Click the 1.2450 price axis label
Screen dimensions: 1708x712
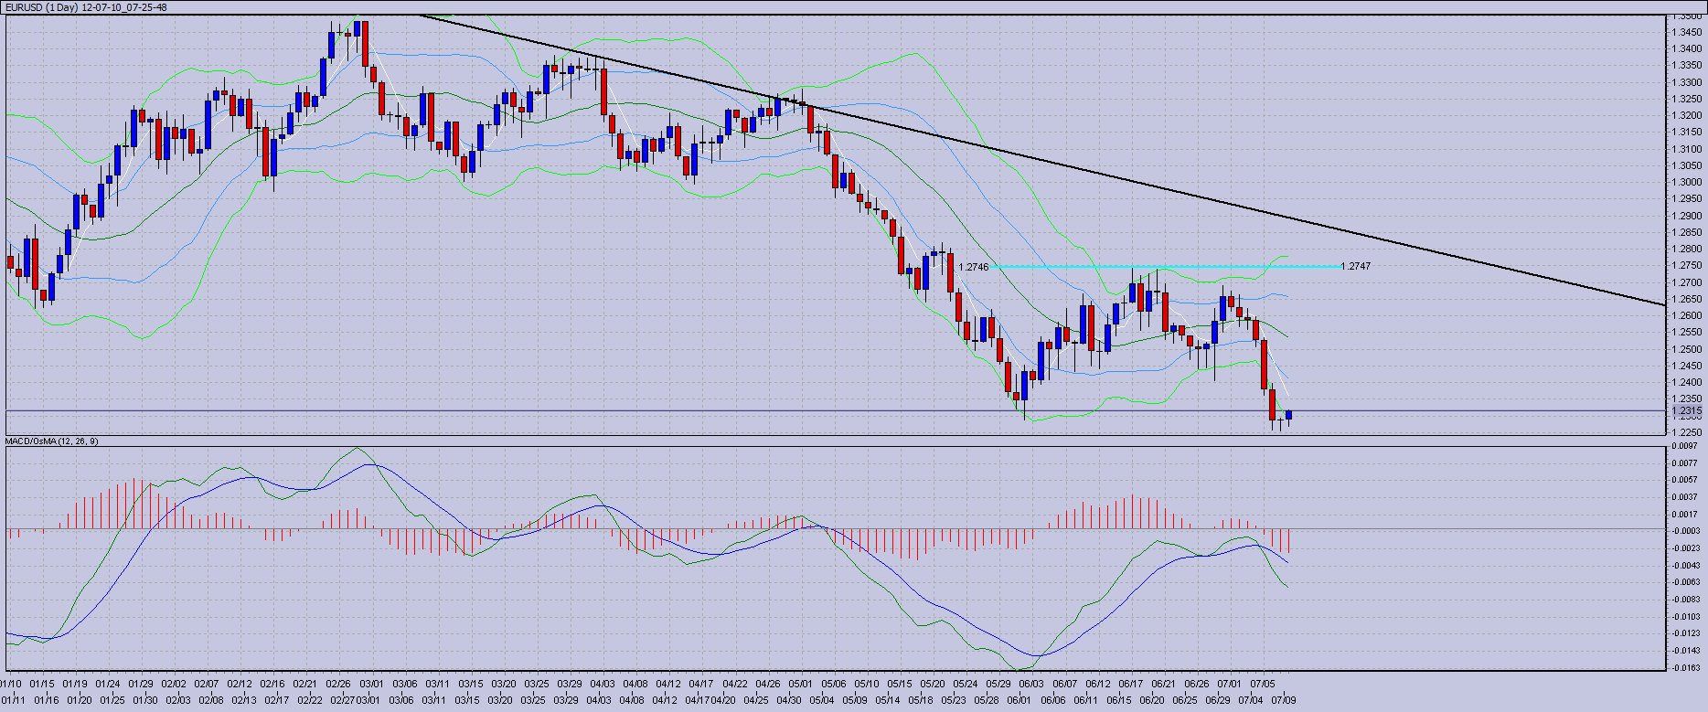1687,366
